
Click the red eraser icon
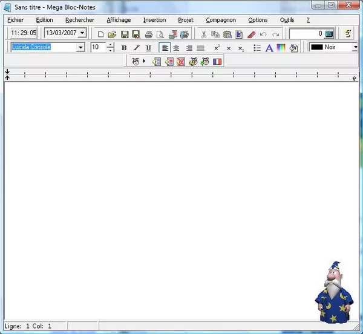point(252,34)
